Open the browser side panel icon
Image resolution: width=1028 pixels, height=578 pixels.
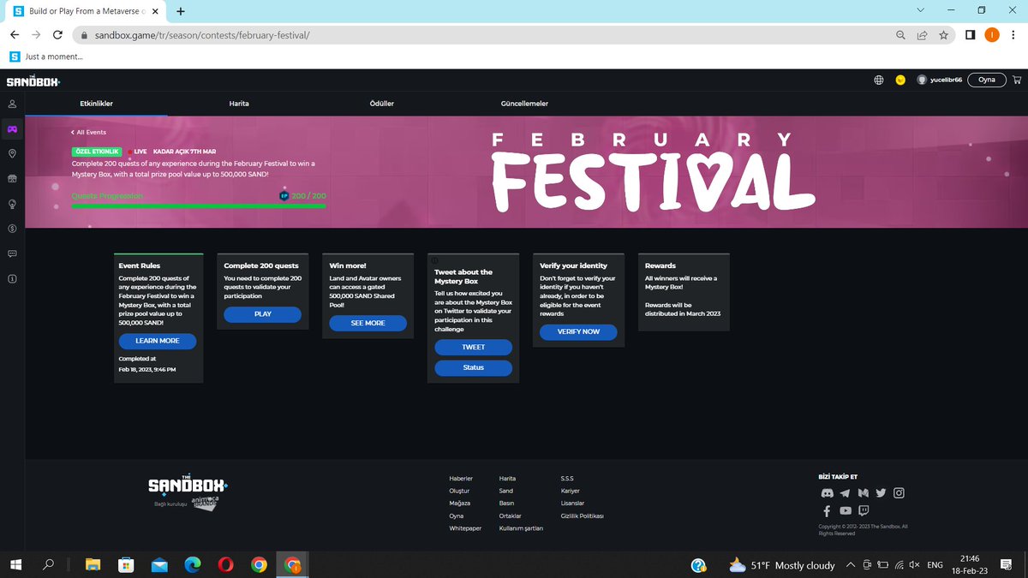(x=971, y=35)
